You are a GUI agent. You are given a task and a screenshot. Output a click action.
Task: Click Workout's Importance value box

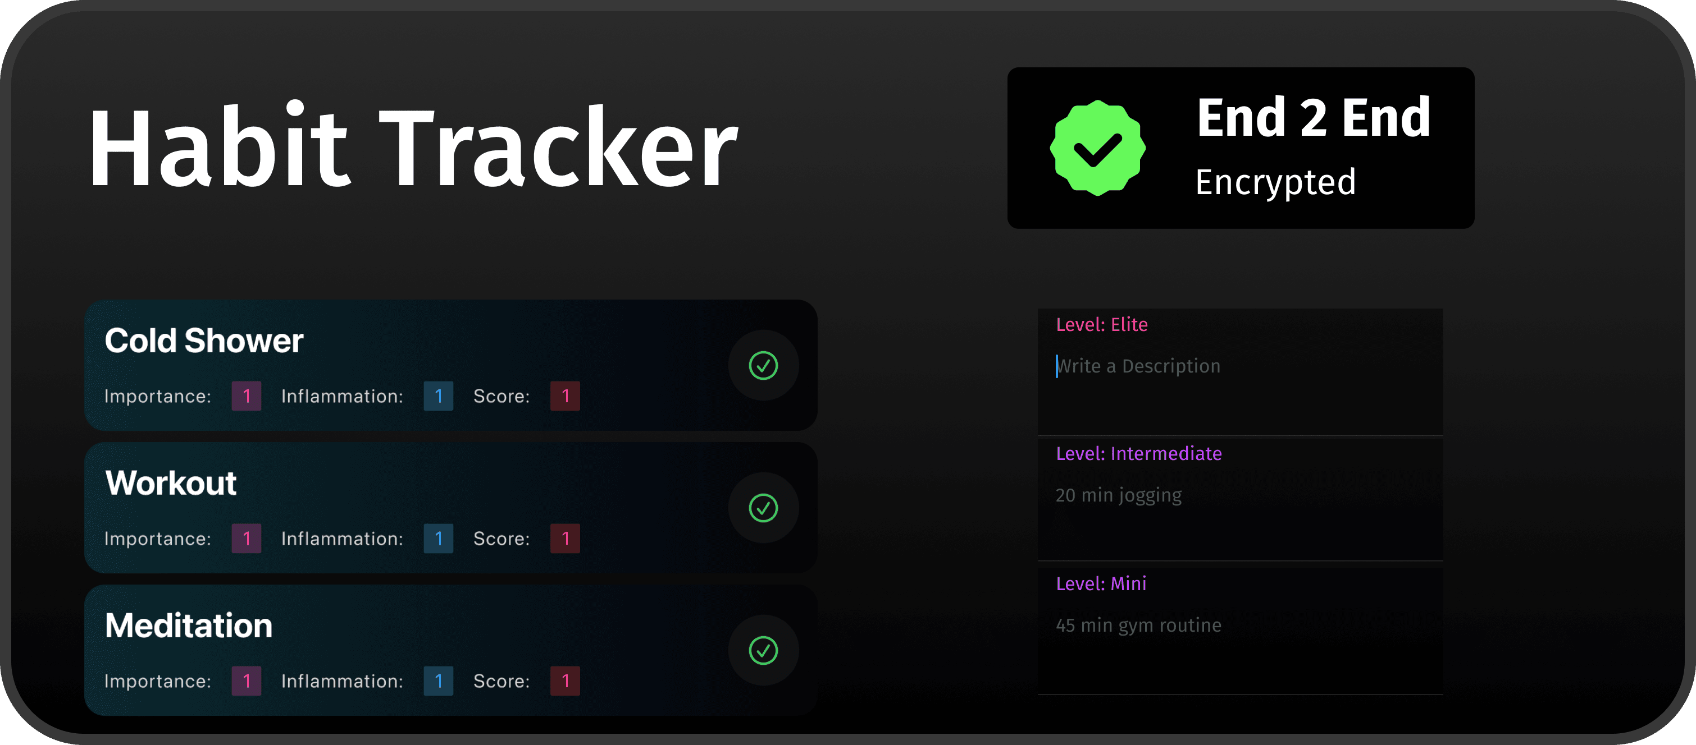point(246,539)
